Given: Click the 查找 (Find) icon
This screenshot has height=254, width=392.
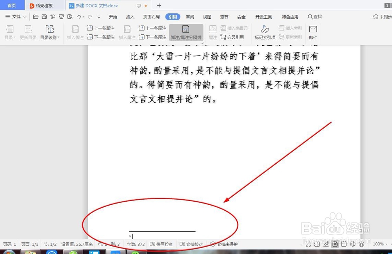Looking at the screenshot, I should (x=315, y=17).
